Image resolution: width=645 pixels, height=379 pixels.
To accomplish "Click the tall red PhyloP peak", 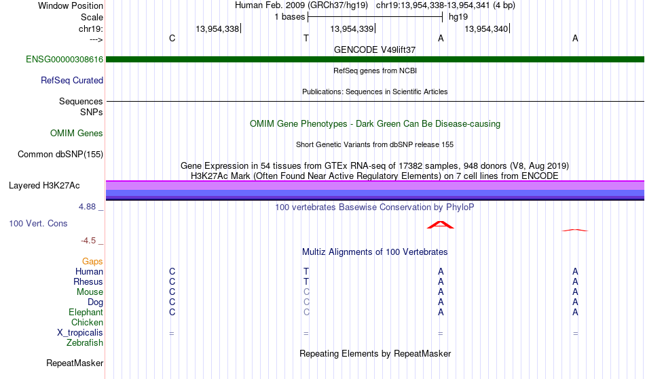I will click(x=441, y=224).
